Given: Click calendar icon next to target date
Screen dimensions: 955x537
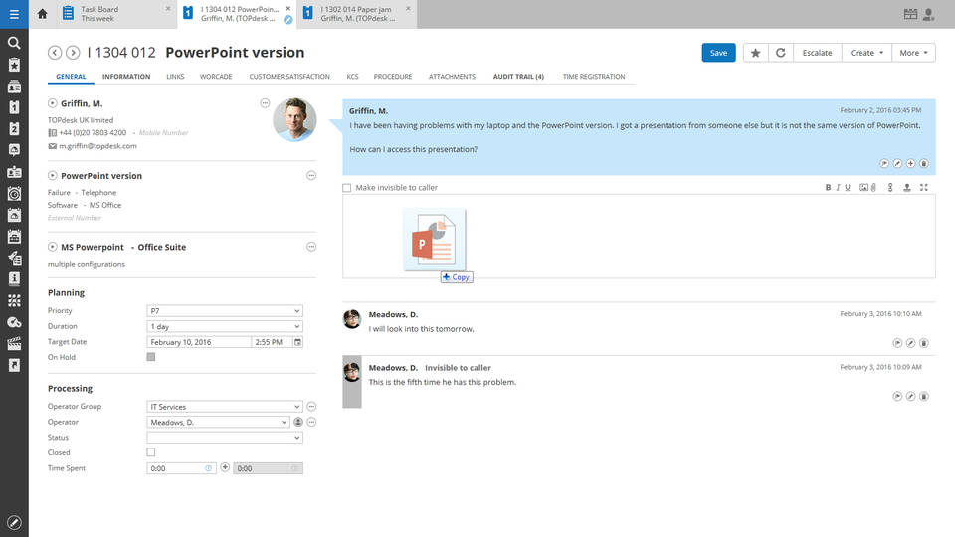Looking at the screenshot, I should click(297, 342).
